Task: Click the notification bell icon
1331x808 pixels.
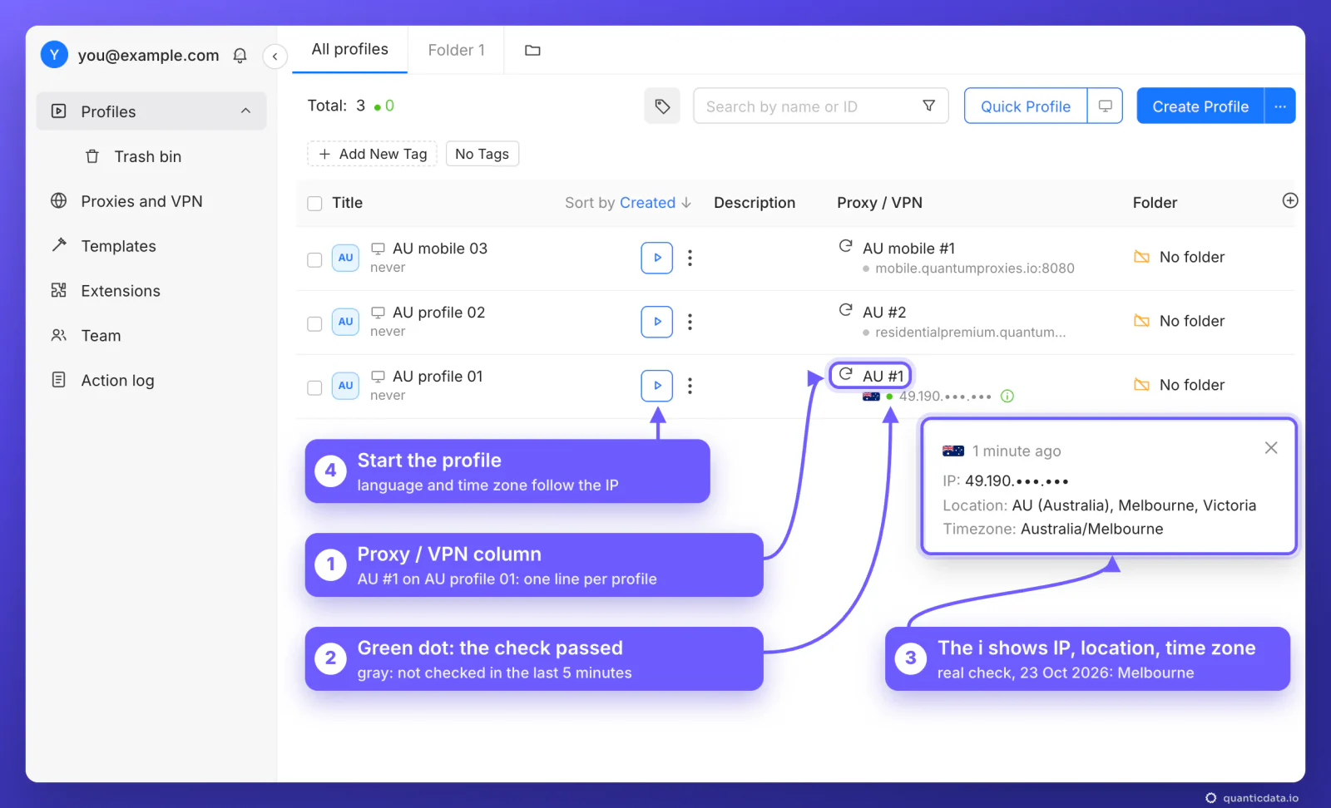Action: [x=240, y=56]
